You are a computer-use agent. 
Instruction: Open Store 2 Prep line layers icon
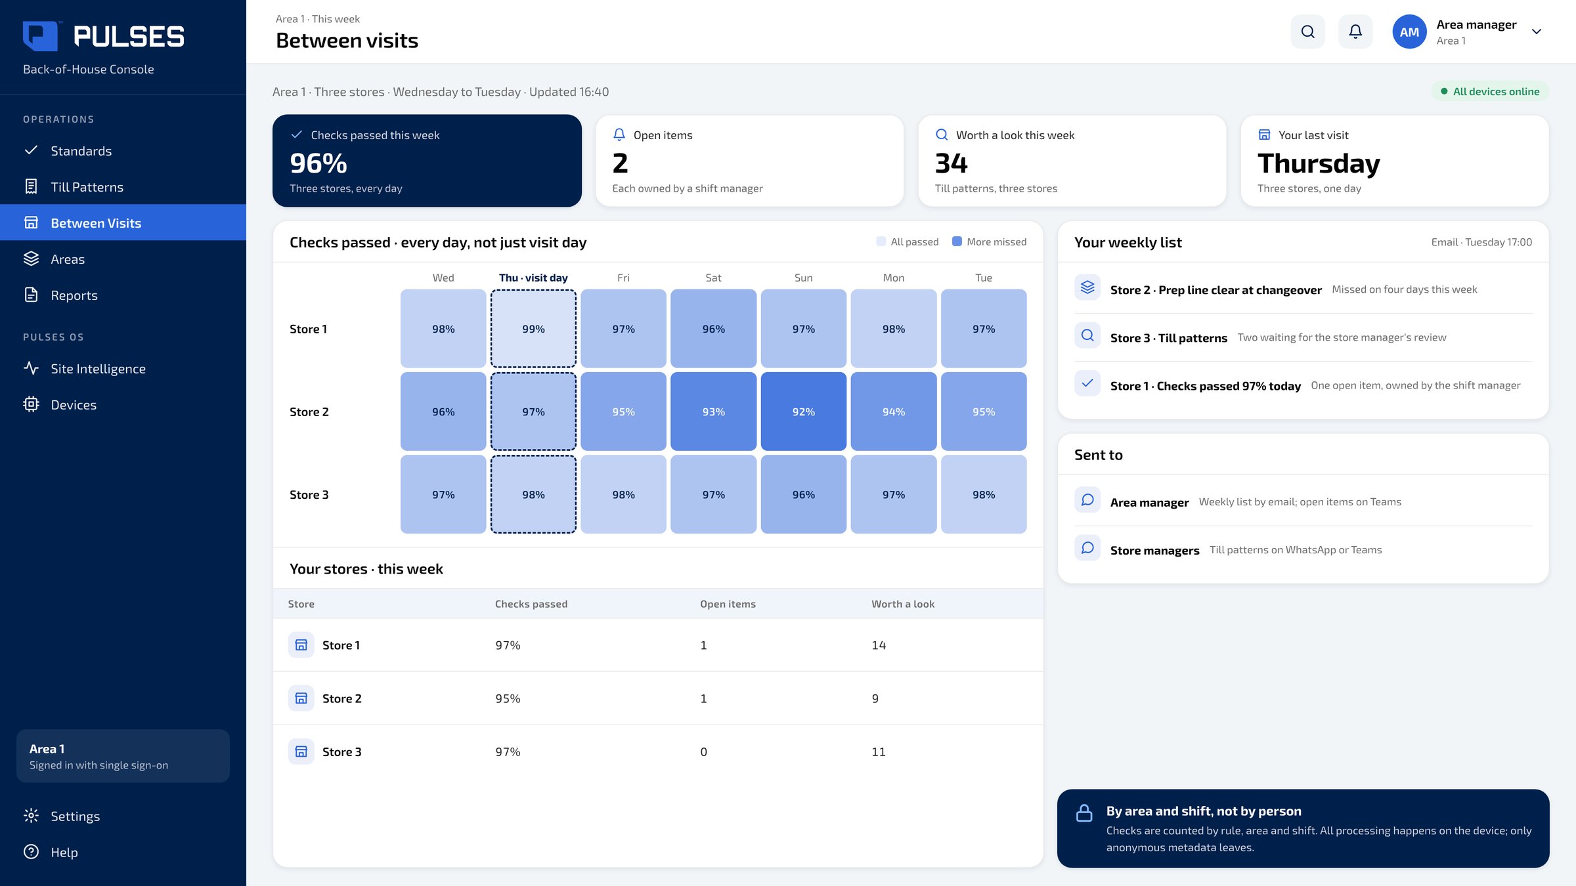click(1087, 287)
